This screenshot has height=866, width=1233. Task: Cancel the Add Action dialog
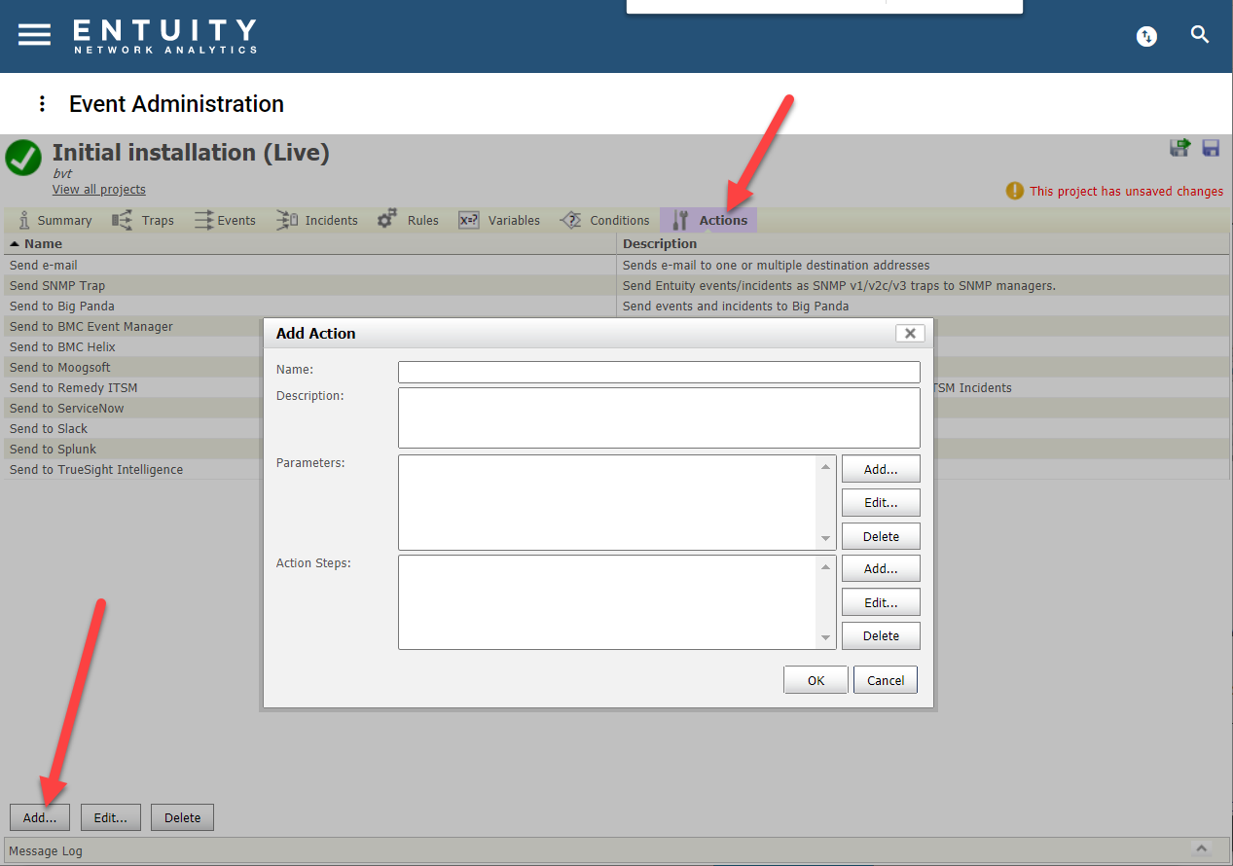click(886, 680)
